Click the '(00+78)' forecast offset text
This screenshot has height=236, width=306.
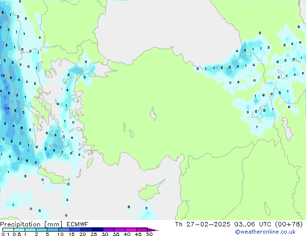289,224
